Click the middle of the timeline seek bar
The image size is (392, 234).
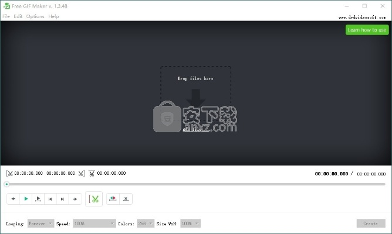pyautogui.click(x=196, y=184)
